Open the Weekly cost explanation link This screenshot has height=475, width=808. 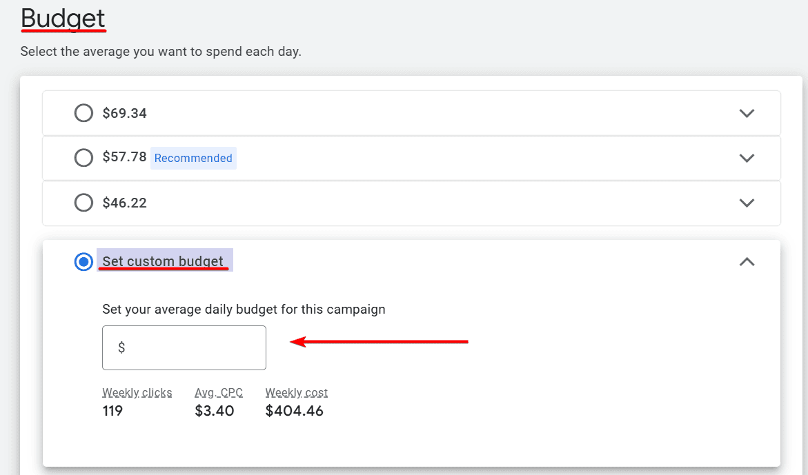(296, 392)
